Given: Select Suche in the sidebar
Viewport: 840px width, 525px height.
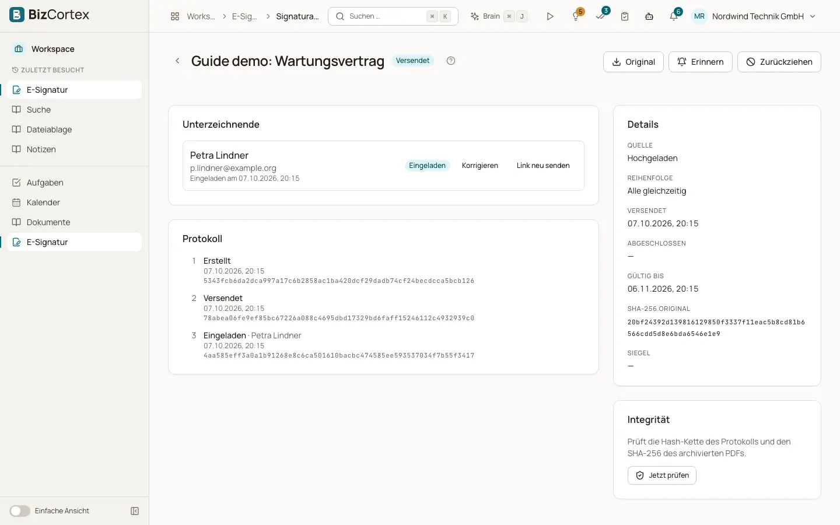Looking at the screenshot, I should pos(75,110).
